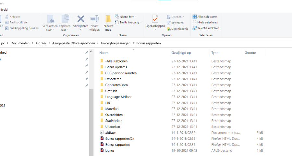Click the Knippen scissors icon
This screenshot has width=292, height=156.
tap(7, 17)
